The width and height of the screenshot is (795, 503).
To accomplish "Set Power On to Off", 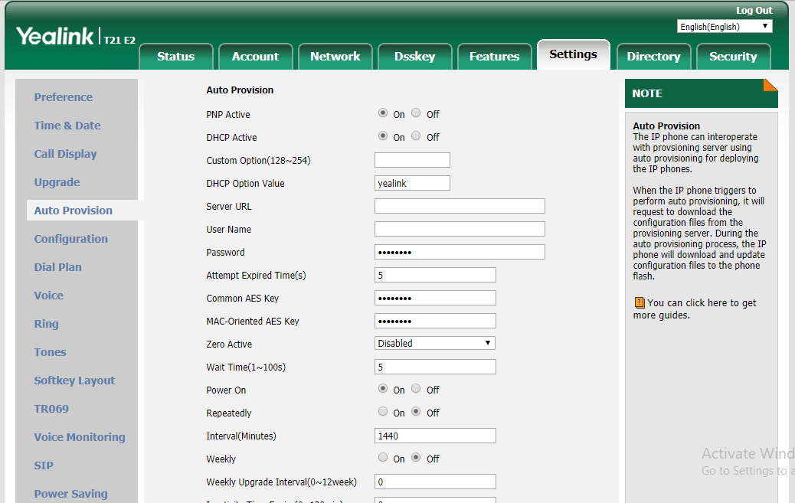I will tap(416, 389).
